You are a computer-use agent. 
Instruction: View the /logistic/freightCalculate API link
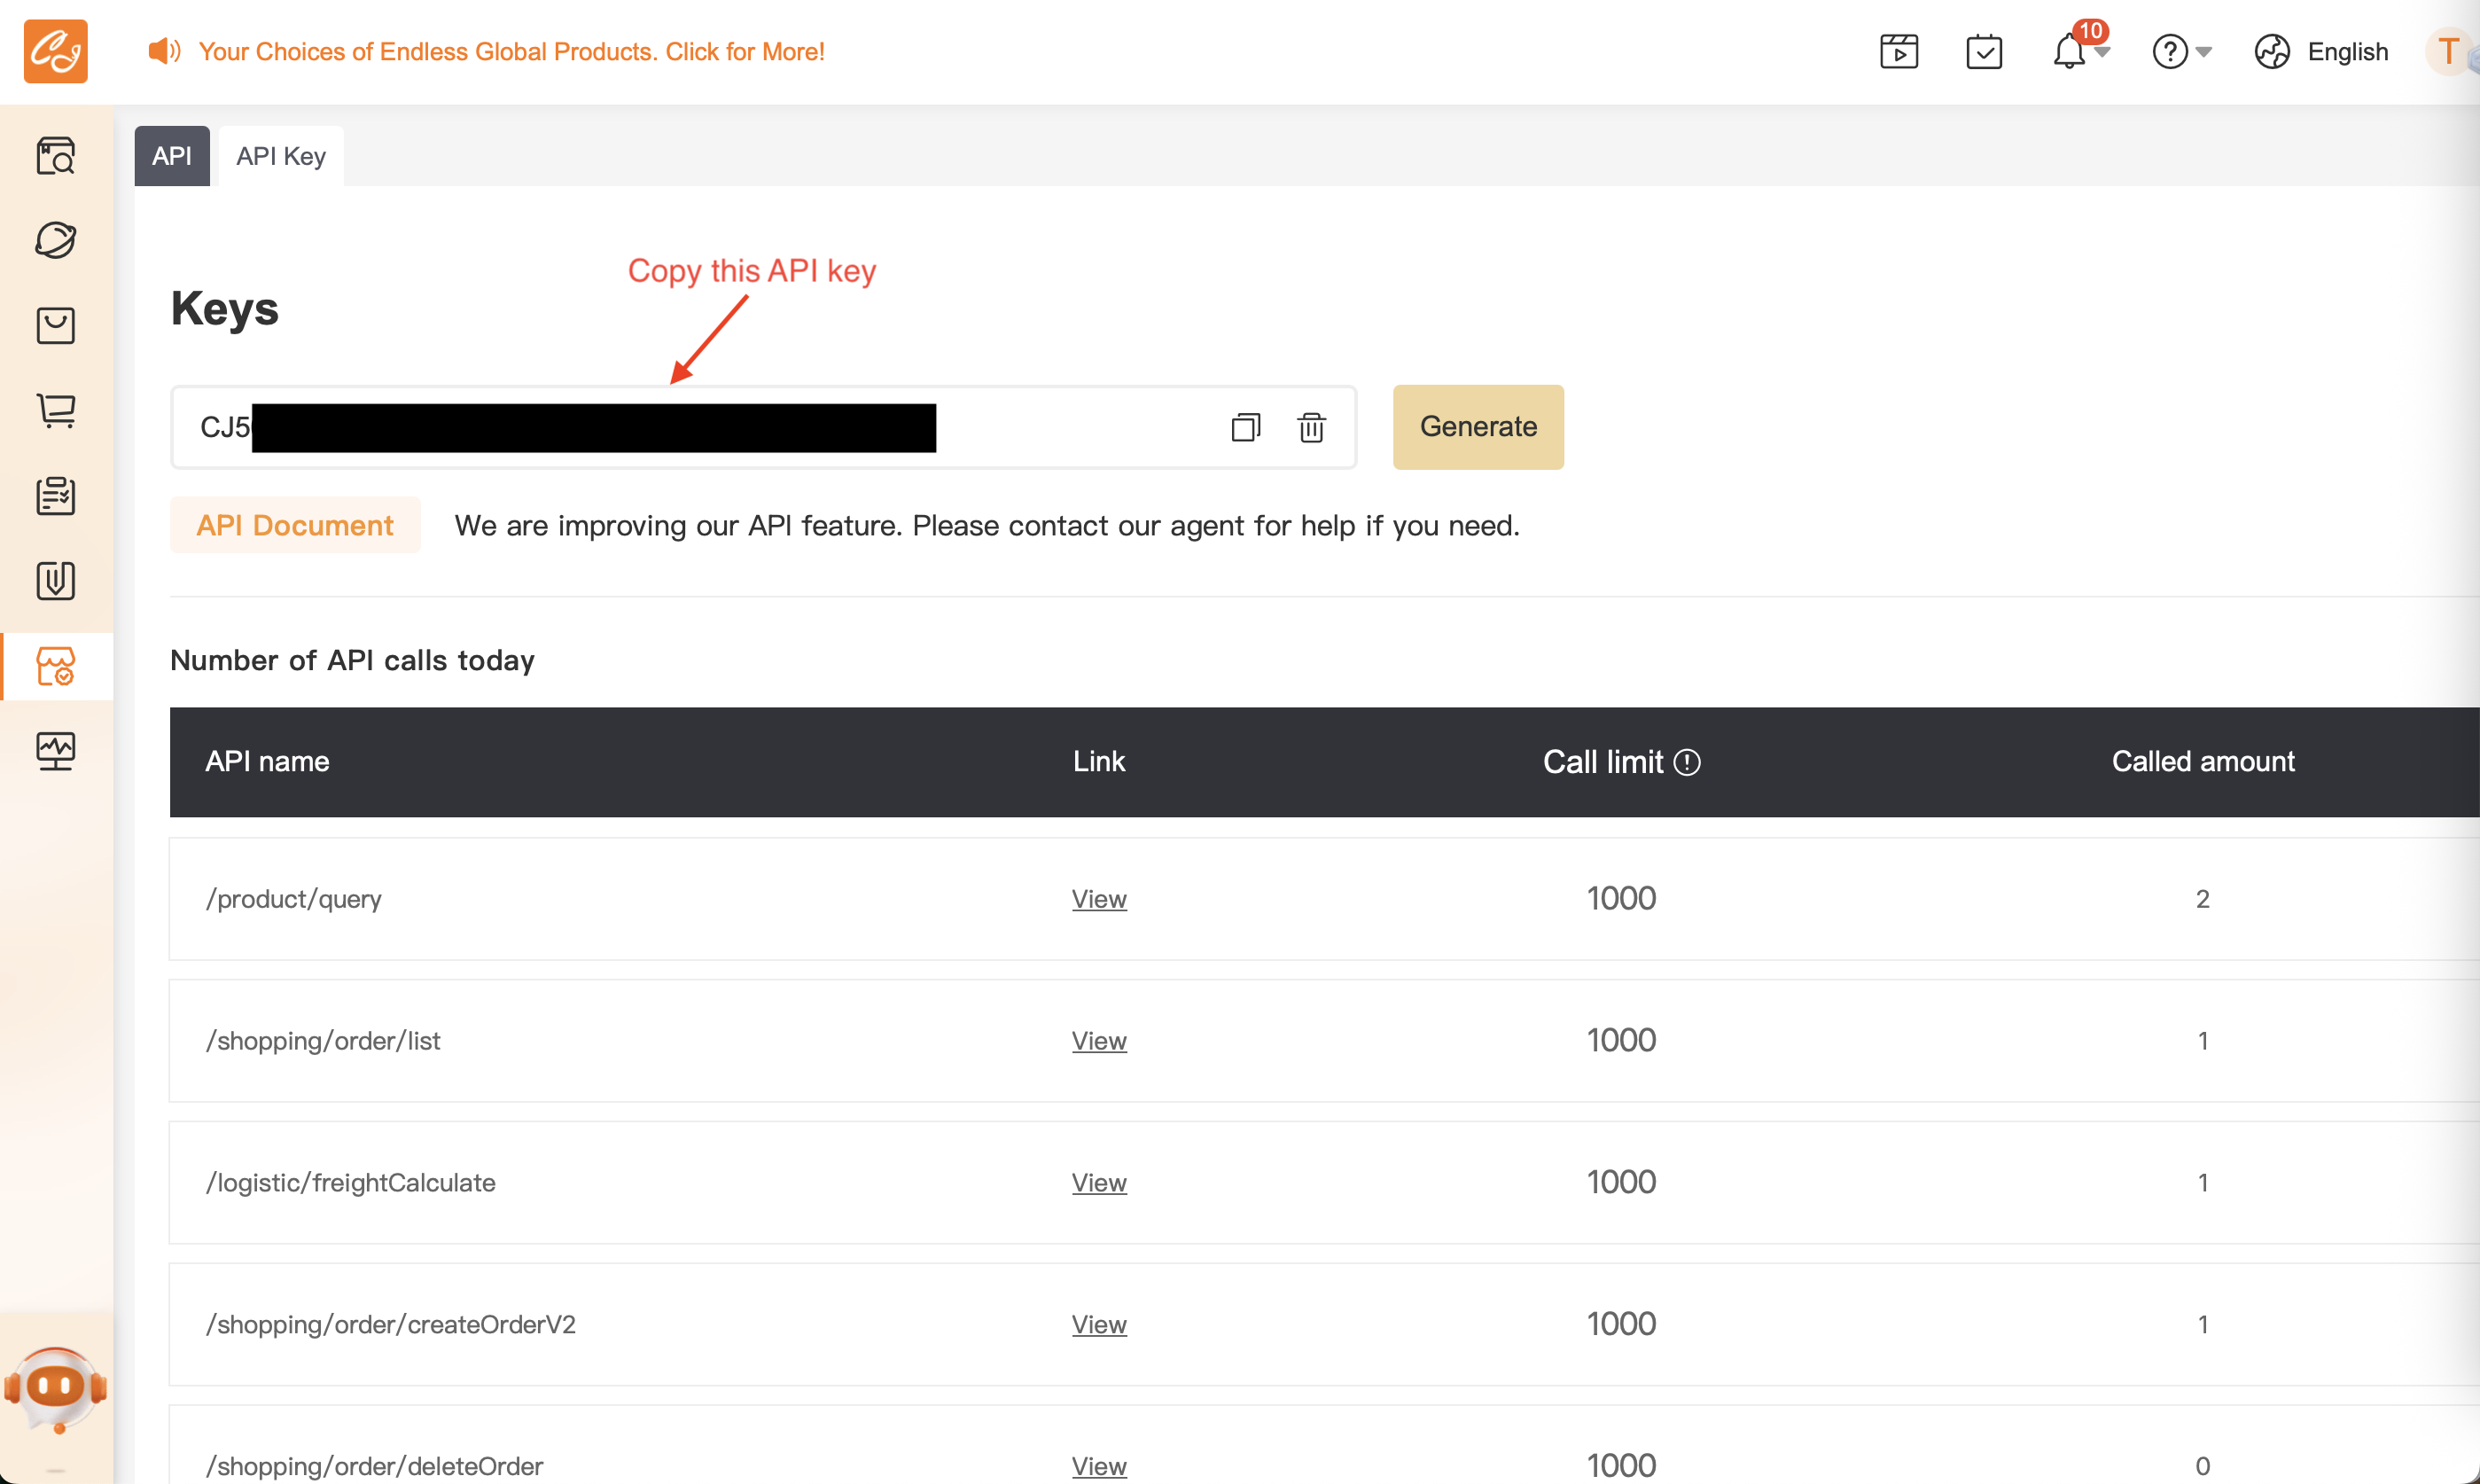pyautogui.click(x=1098, y=1182)
